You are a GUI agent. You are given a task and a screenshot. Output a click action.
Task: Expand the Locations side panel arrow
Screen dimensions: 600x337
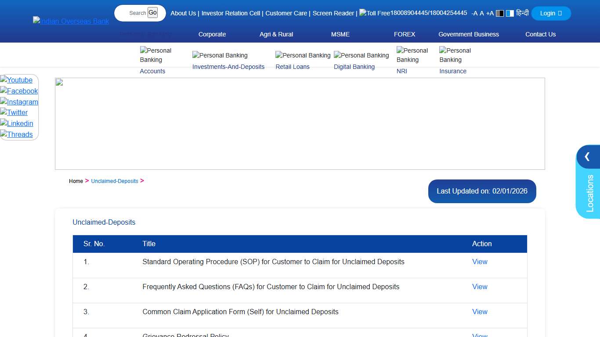click(587, 157)
